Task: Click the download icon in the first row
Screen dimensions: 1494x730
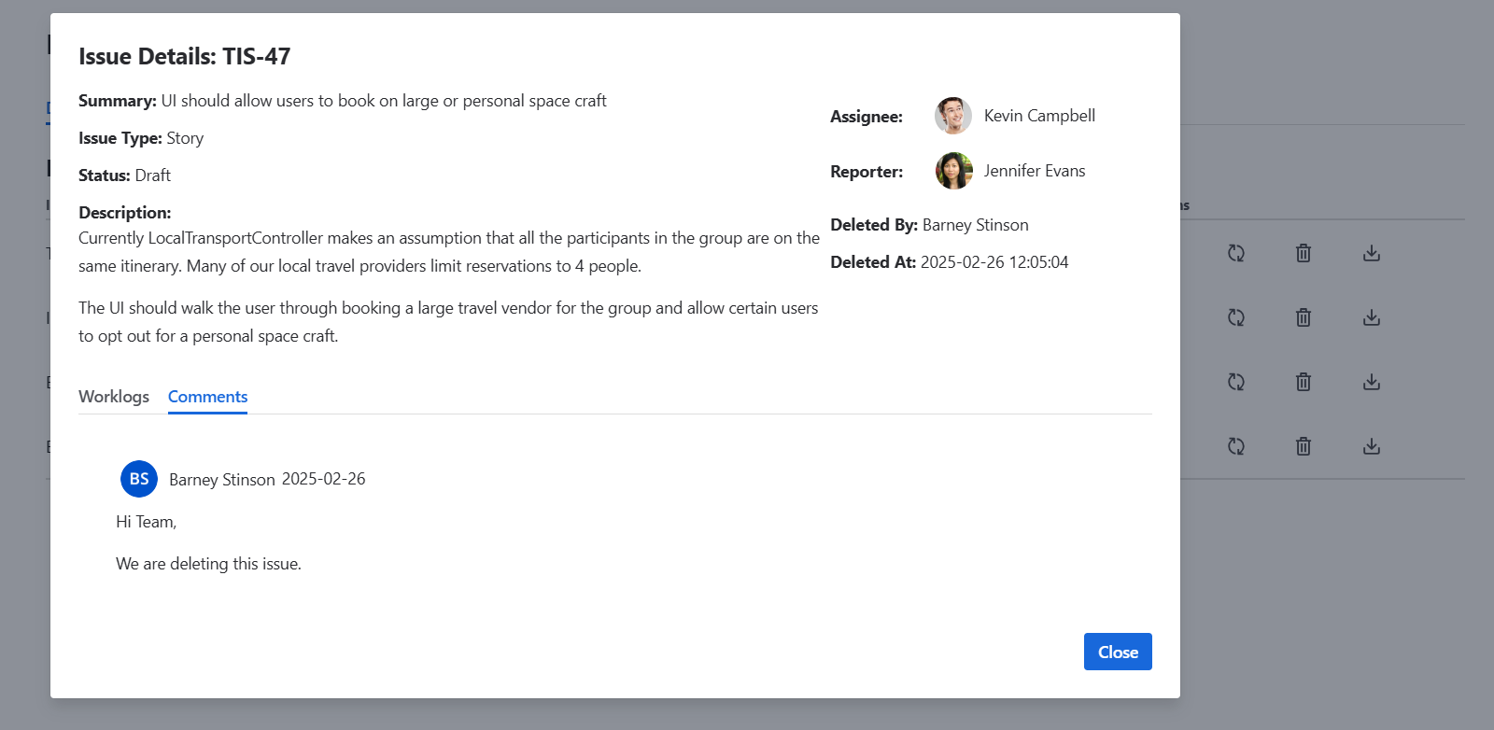Action: coord(1372,253)
